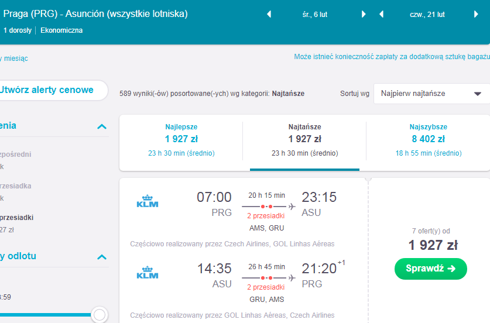Viewport: 490px width, 323px height.
Task: Click the Praga - Asunción route title
Action: 95,13
